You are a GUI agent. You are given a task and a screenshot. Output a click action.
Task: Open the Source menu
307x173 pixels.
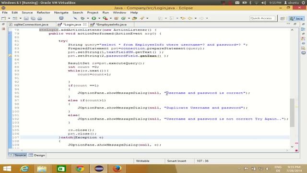tap(27, 12)
